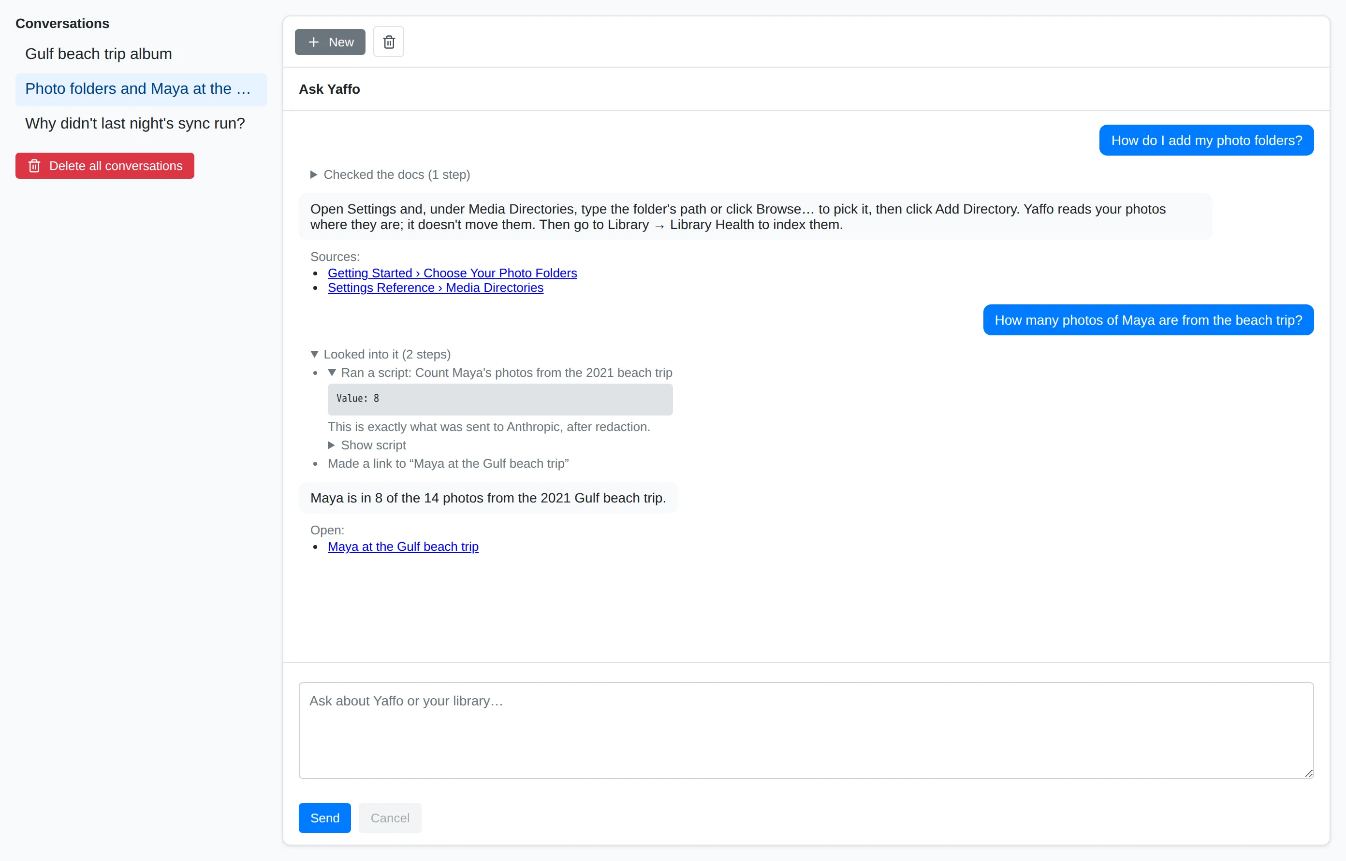Follow 'Getting Started › Choose Your Photo Folders' link
Image resolution: width=1346 pixels, height=861 pixels.
coord(452,273)
